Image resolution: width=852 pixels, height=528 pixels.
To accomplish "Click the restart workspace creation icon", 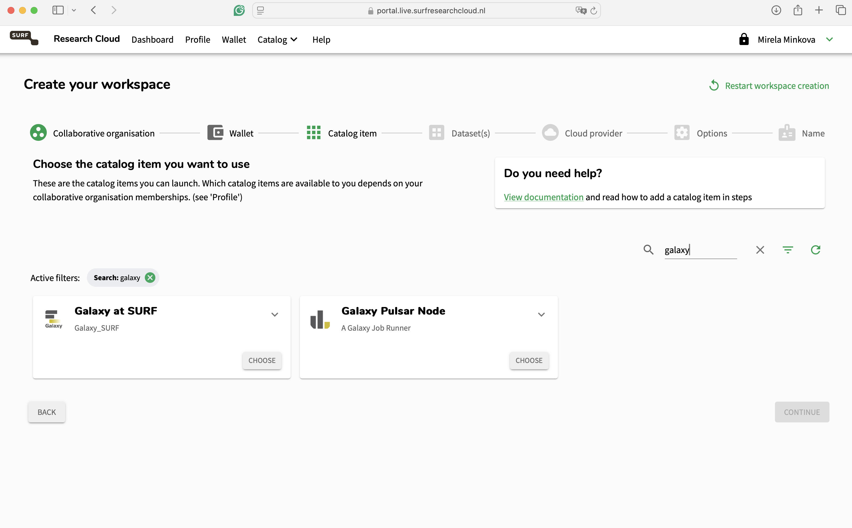I will [x=714, y=86].
